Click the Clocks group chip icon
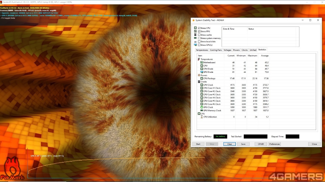Screen dimensions: 325x182 (199, 82)
